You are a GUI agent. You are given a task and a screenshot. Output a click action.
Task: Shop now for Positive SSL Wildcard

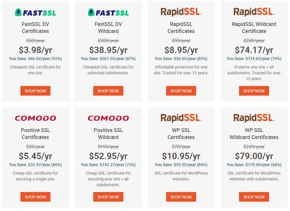[108, 197]
